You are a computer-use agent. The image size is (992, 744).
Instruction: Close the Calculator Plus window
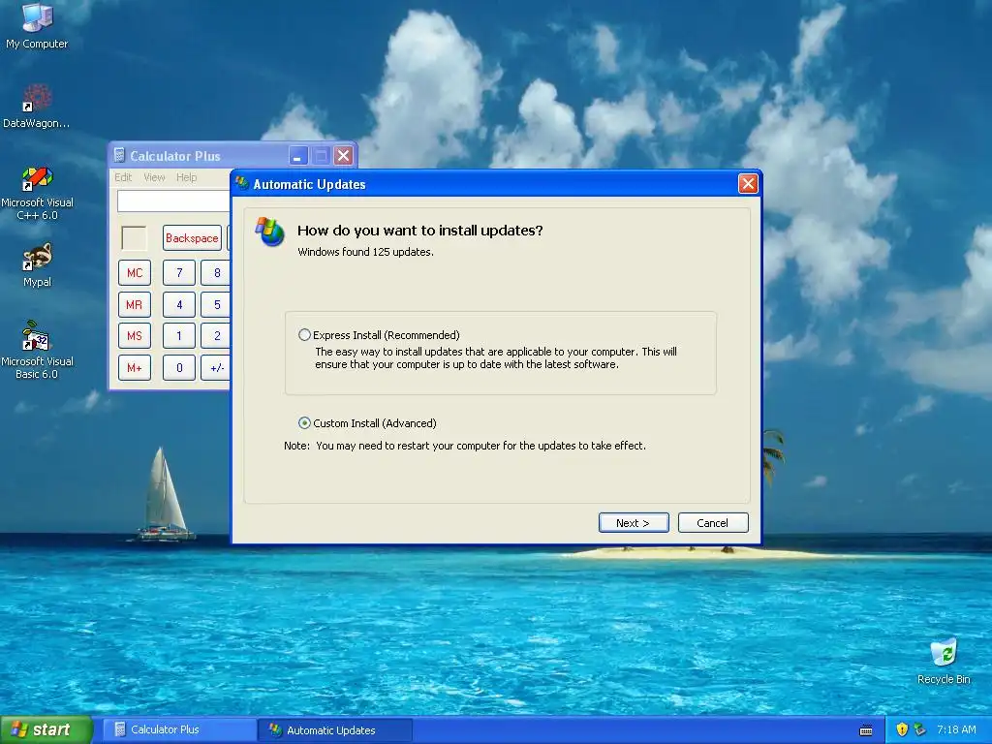click(x=344, y=156)
